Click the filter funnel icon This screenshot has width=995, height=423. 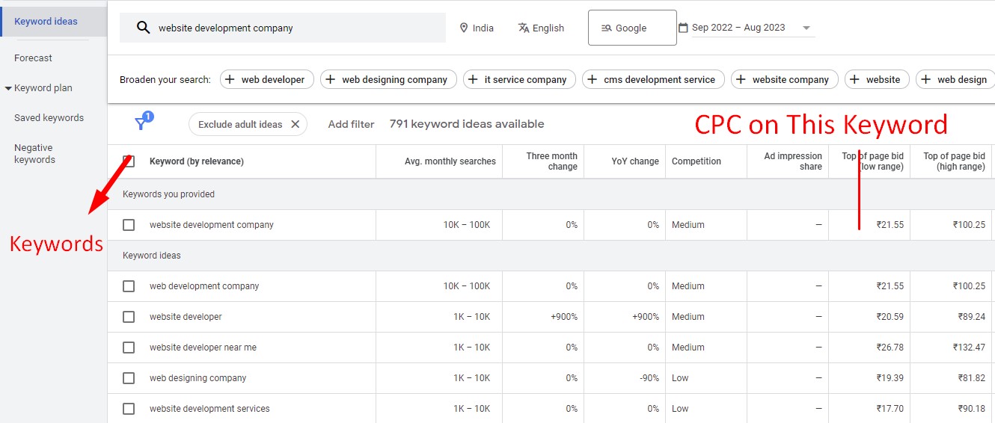click(141, 123)
